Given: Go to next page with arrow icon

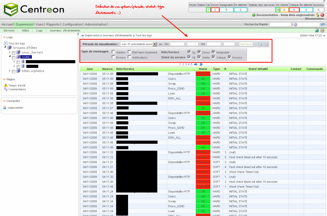Looking at the screenshot, I should click(196, 64).
